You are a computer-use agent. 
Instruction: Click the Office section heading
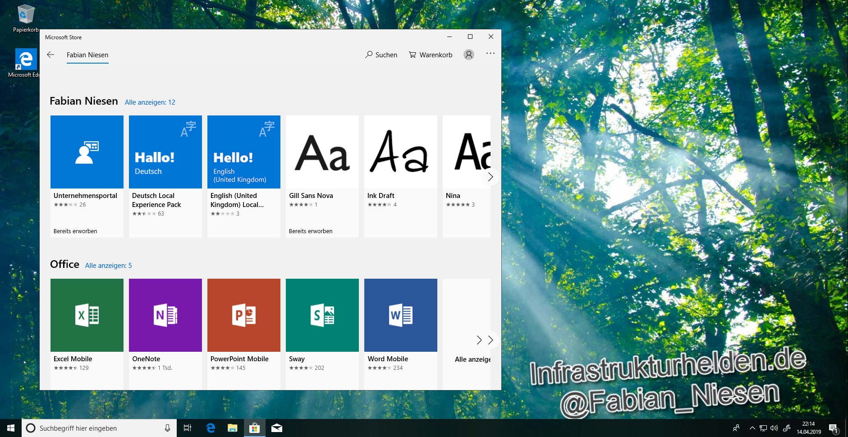(64, 264)
